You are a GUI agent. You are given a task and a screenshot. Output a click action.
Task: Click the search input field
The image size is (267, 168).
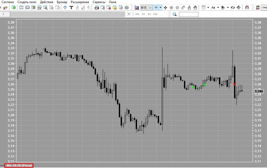(x=189, y=14)
